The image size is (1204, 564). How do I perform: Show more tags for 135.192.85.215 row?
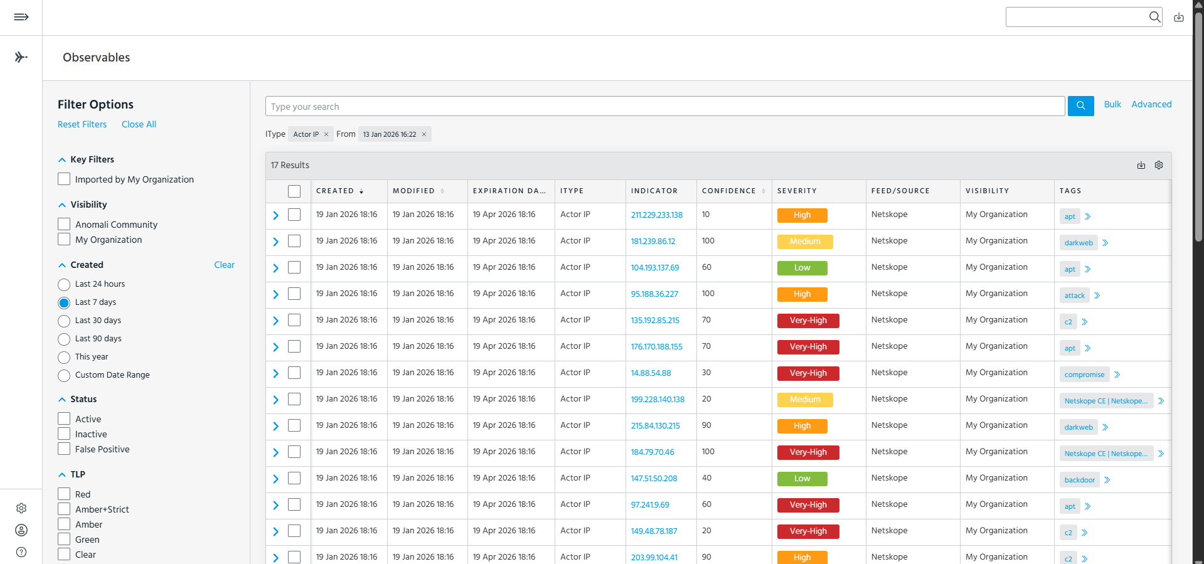[x=1085, y=322]
